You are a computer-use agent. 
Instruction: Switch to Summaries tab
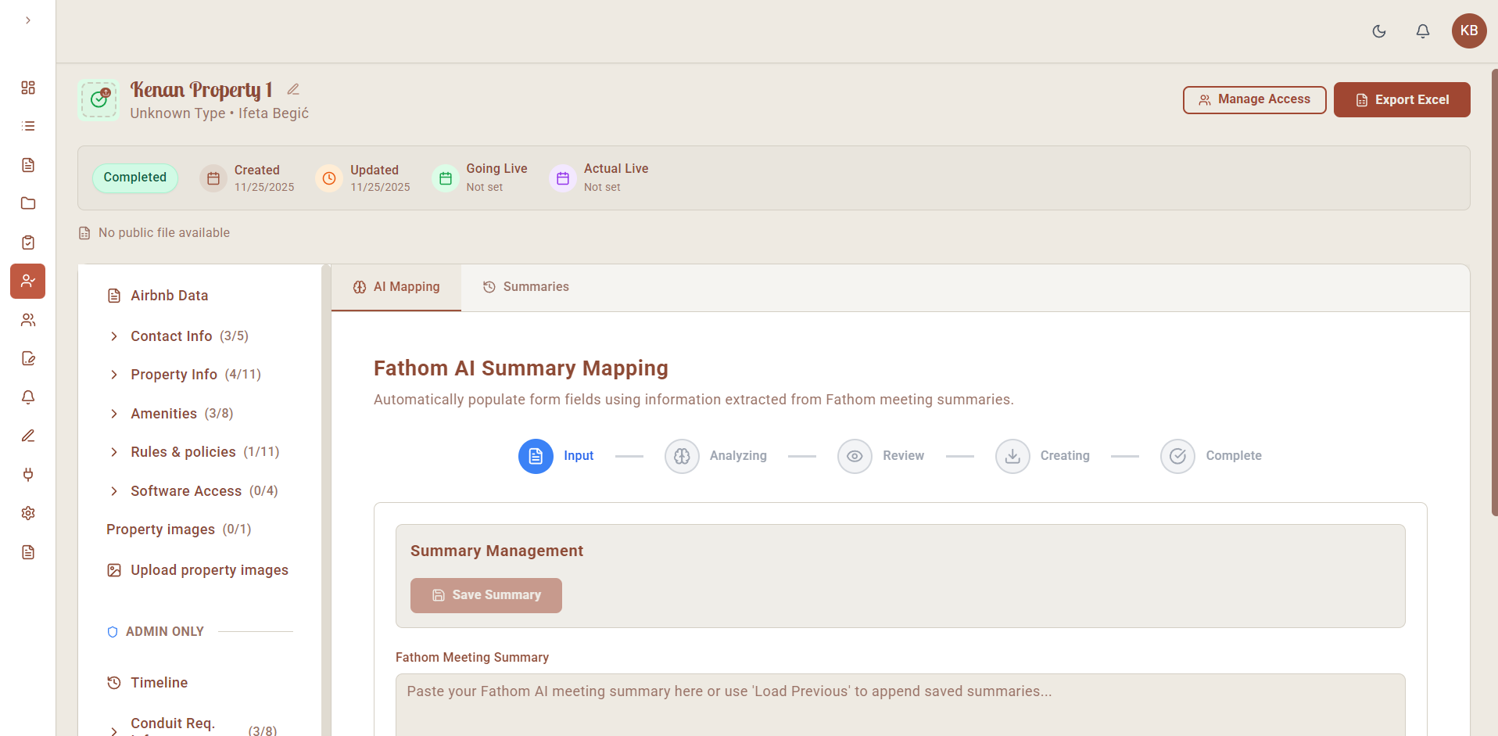(525, 287)
